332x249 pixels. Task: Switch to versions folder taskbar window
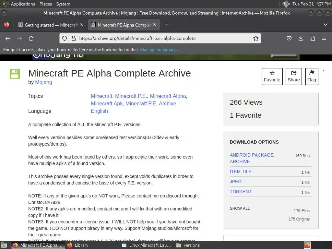(188, 245)
